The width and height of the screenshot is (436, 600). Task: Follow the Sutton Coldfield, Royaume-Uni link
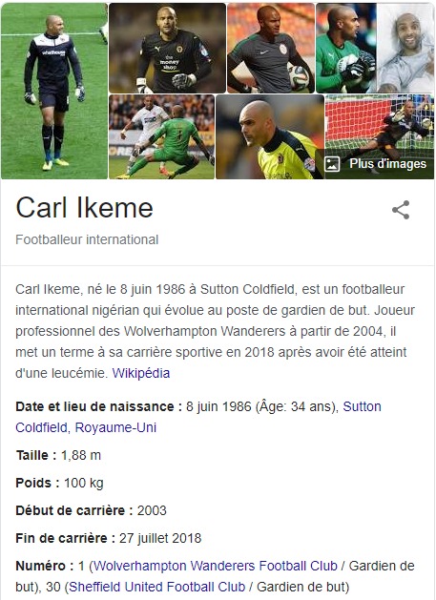(198, 417)
